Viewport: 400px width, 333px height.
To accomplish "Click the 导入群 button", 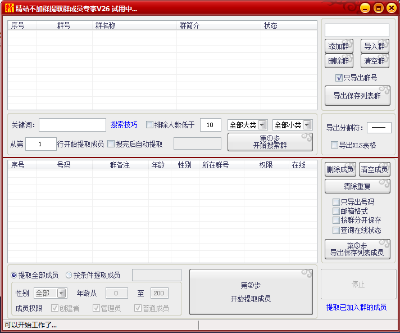I will pyautogui.click(x=375, y=46).
